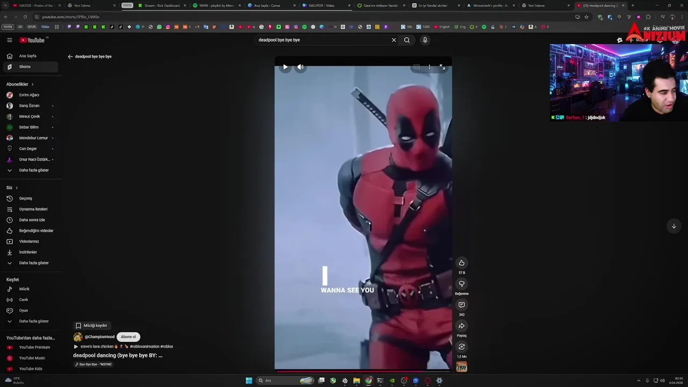
Task: Bookmark this page with star icon
Action: coord(586,17)
